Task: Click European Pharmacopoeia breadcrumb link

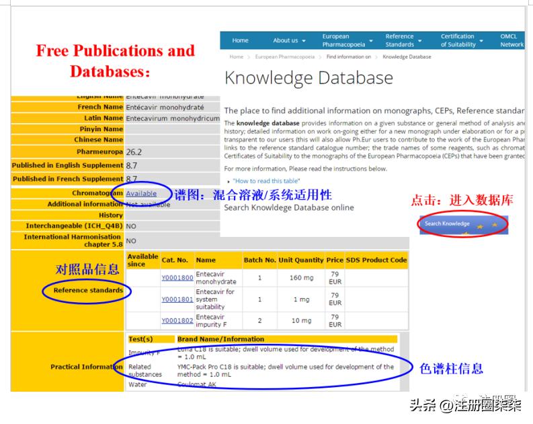Action: click(x=285, y=57)
